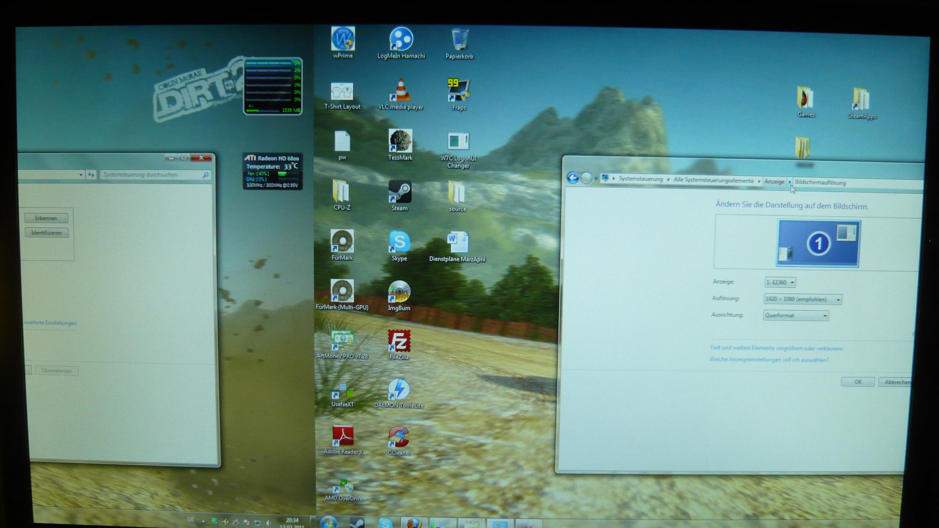Open the Skype desktop shortcut
Viewport: 939px width, 528px height.
400,241
